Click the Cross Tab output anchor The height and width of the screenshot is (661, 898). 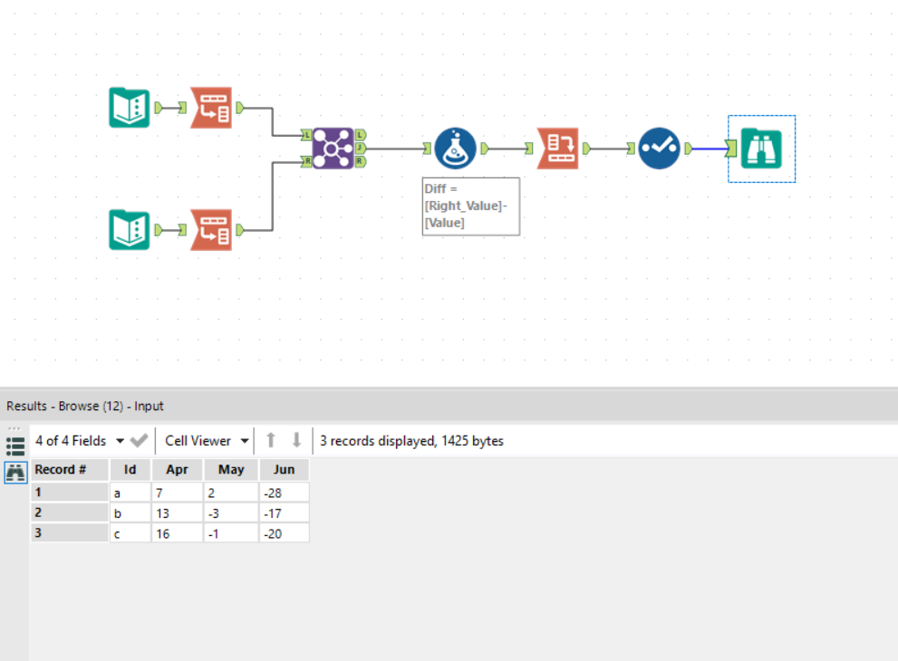click(x=587, y=148)
